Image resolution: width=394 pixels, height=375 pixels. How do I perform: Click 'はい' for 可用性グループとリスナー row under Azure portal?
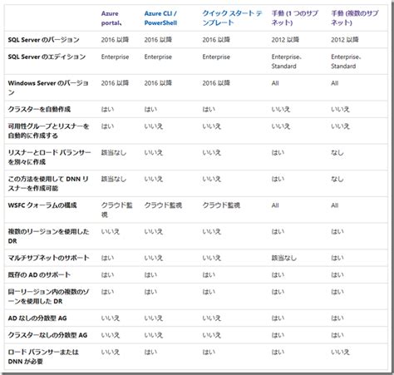pos(107,126)
